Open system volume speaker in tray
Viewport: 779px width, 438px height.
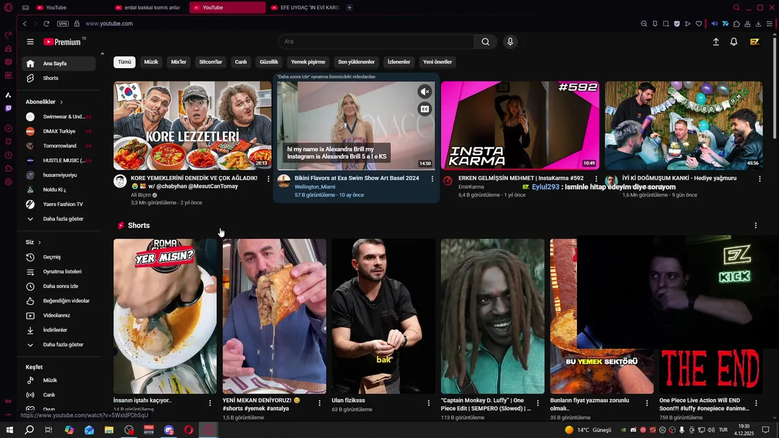point(711,430)
